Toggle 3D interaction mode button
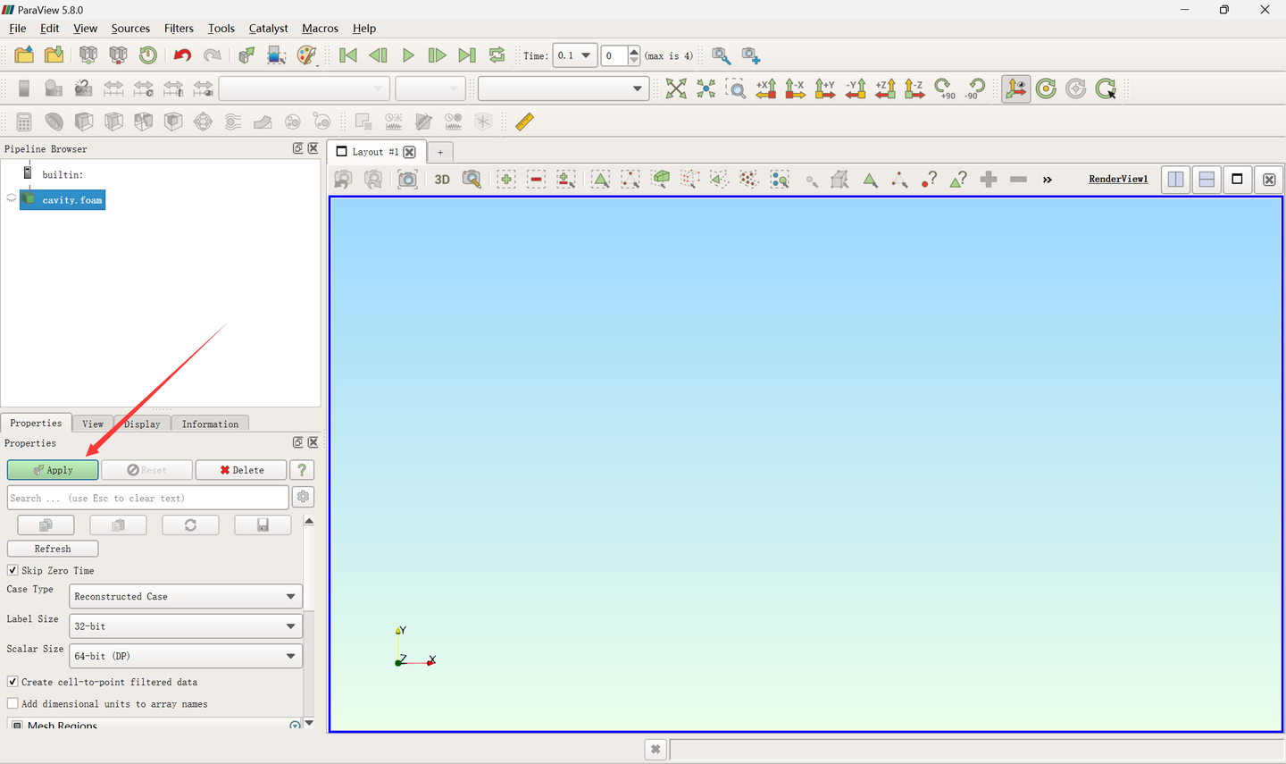This screenshot has height=764, width=1286. 442,180
